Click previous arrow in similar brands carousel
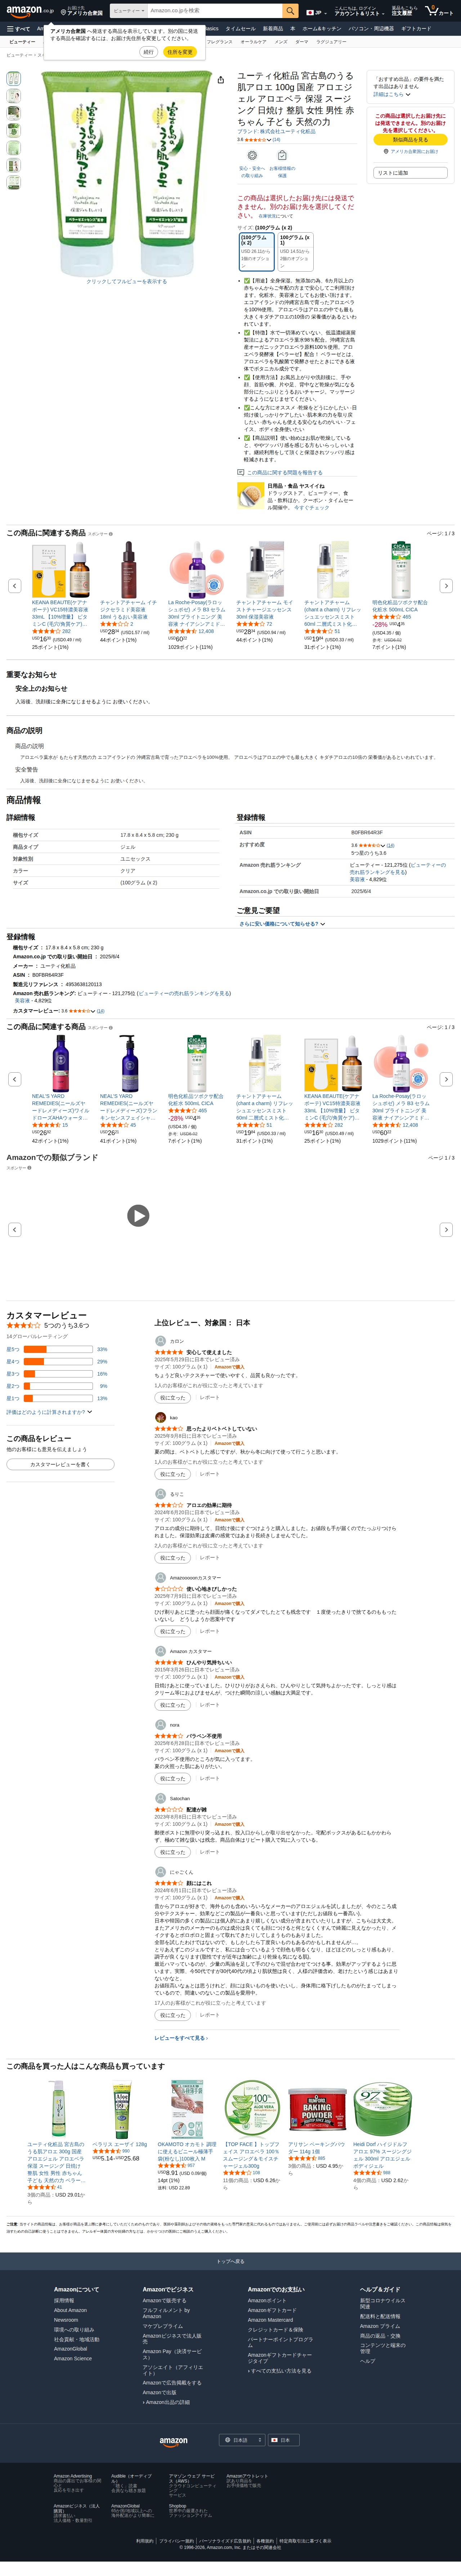This screenshot has height=2576, width=461. [14, 1229]
